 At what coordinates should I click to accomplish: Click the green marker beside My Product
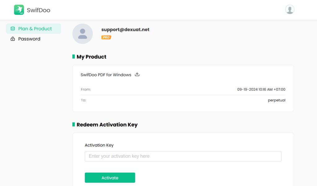(x=73, y=57)
